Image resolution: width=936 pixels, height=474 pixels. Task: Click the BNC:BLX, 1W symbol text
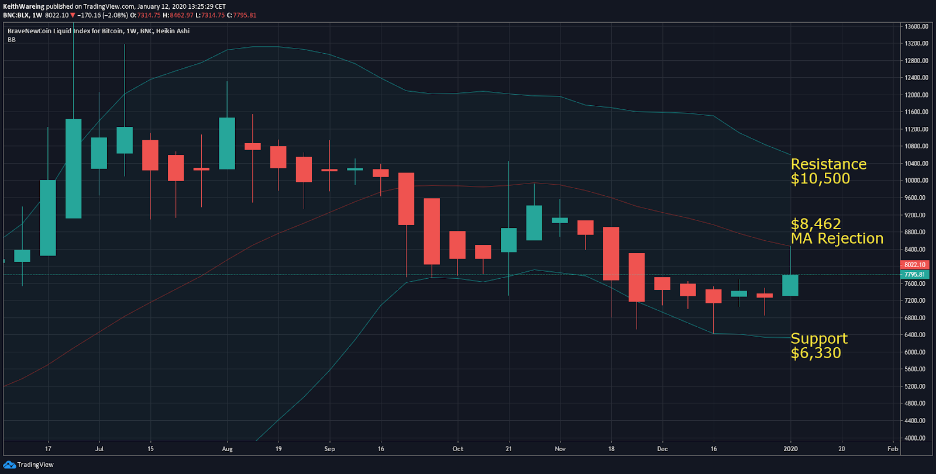(x=23, y=15)
